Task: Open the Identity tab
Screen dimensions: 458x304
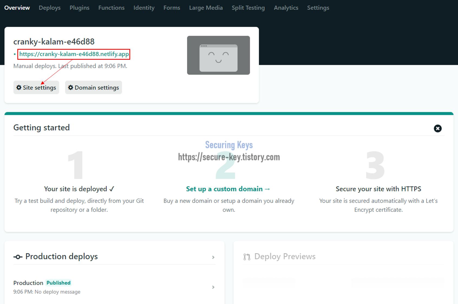Action: (144, 8)
